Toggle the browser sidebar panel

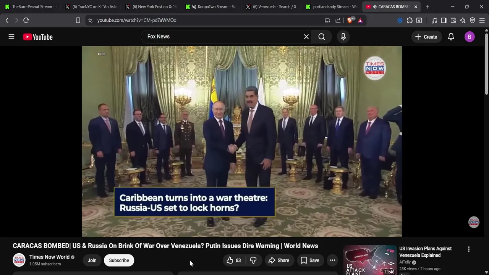(444, 20)
